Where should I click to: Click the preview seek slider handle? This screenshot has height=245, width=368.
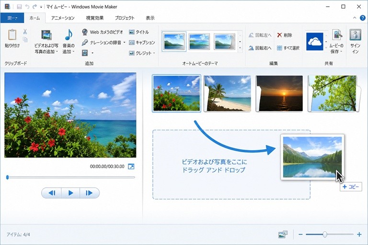coord(8,177)
